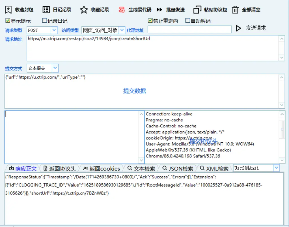This screenshot has width=289, height=227.
Task: Click the scroll-up arrow of the protocol header box
Action: (282, 114)
